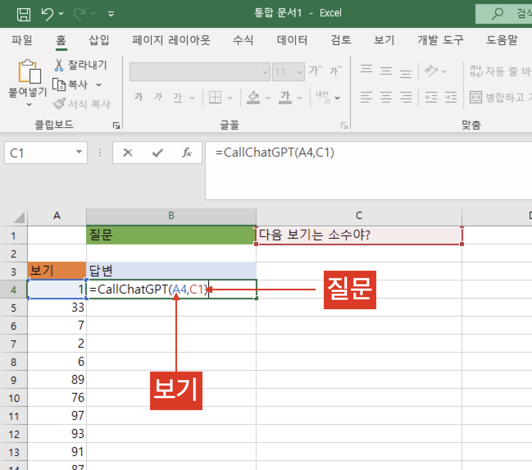Image resolution: width=532 pixels, height=470 pixels.
Task: Toggle 자동 줄 바꿈 wrap text
Action: tap(500, 71)
